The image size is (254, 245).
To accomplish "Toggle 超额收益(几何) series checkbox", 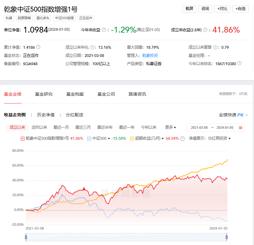I will point(132,139).
